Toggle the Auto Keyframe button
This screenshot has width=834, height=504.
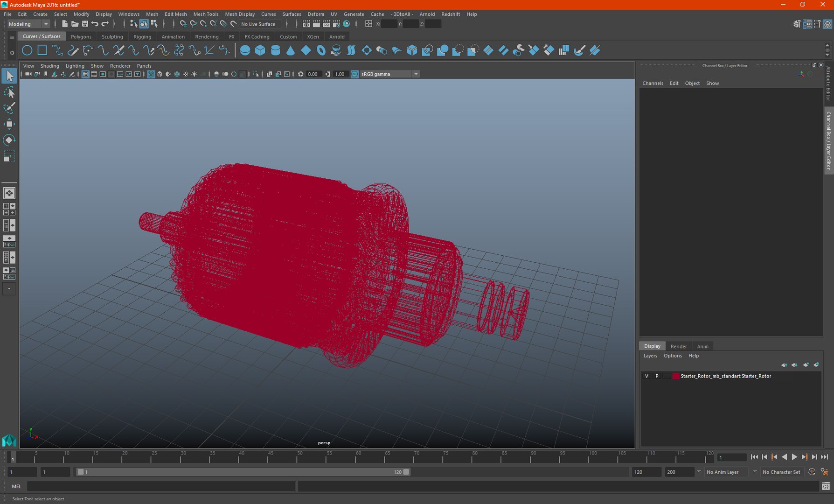click(812, 472)
